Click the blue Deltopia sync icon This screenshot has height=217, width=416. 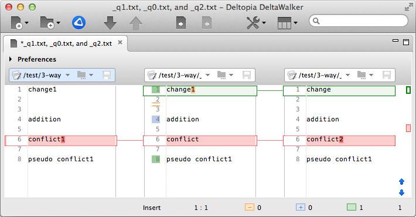tap(79, 22)
